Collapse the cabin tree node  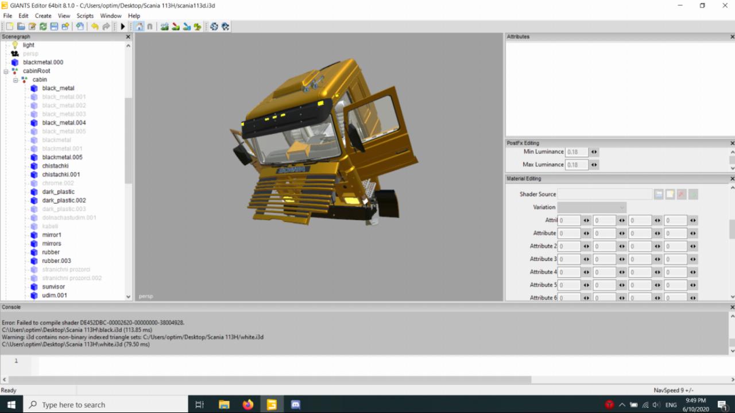16,80
